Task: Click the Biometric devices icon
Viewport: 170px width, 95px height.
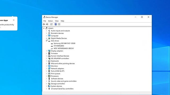Action: click(x=49, y=33)
